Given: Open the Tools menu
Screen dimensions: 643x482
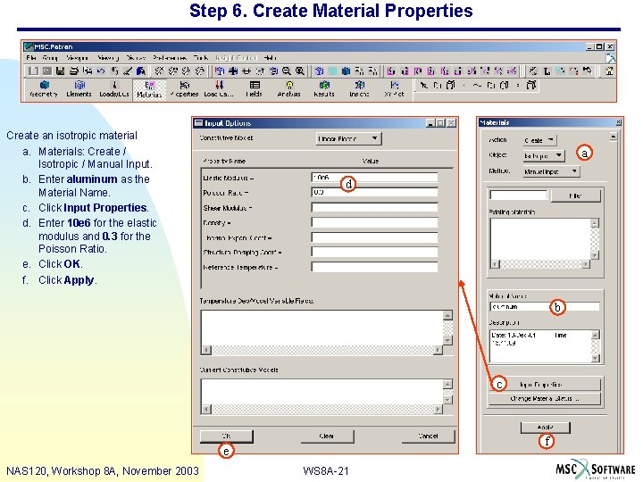Looking at the screenshot, I should 201,58.
